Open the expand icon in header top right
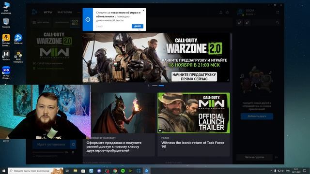The image size is (310, 174). click(278, 12)
